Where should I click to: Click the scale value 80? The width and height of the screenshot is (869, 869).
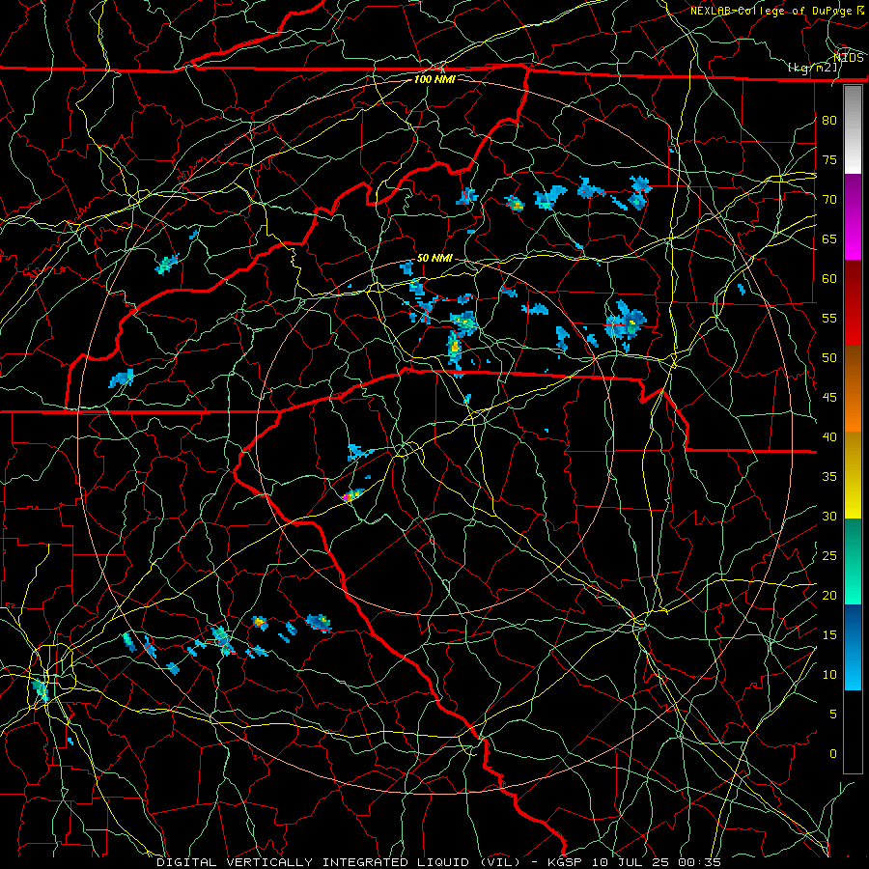[829, 121]
